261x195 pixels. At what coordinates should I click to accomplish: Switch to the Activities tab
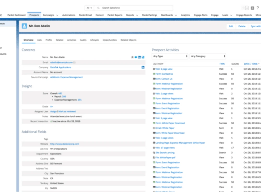pos(72,40)
